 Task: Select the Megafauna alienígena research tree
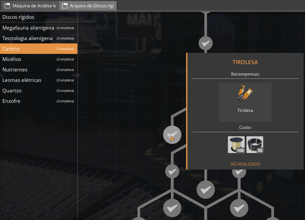pos(39,28)
